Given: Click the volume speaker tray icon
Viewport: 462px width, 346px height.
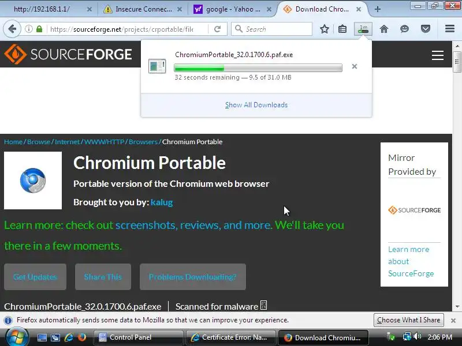Looking at the screenshot, I should point(418,336).
